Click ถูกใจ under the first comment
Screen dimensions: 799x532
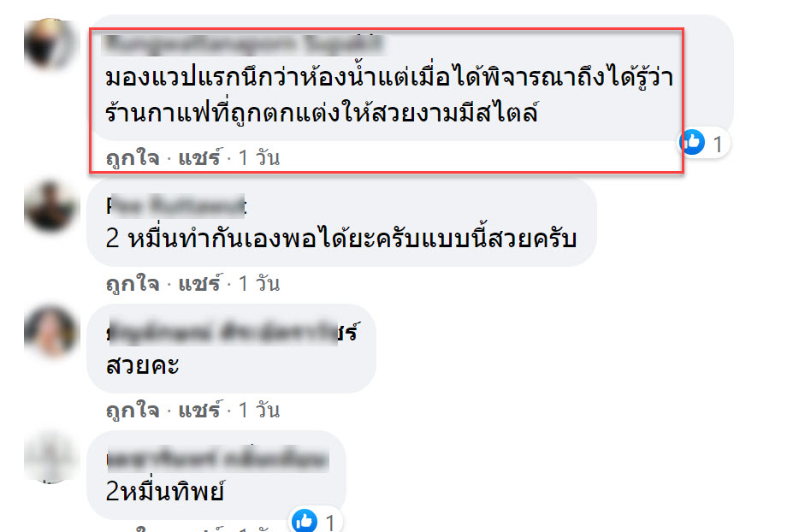[133, 158]
